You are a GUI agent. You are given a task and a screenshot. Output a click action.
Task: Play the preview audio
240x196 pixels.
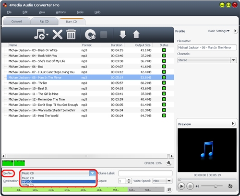181,186
